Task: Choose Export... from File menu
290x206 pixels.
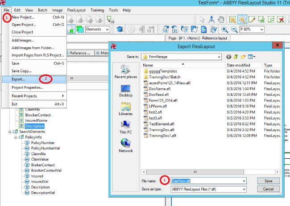Action: click(34, 79)
